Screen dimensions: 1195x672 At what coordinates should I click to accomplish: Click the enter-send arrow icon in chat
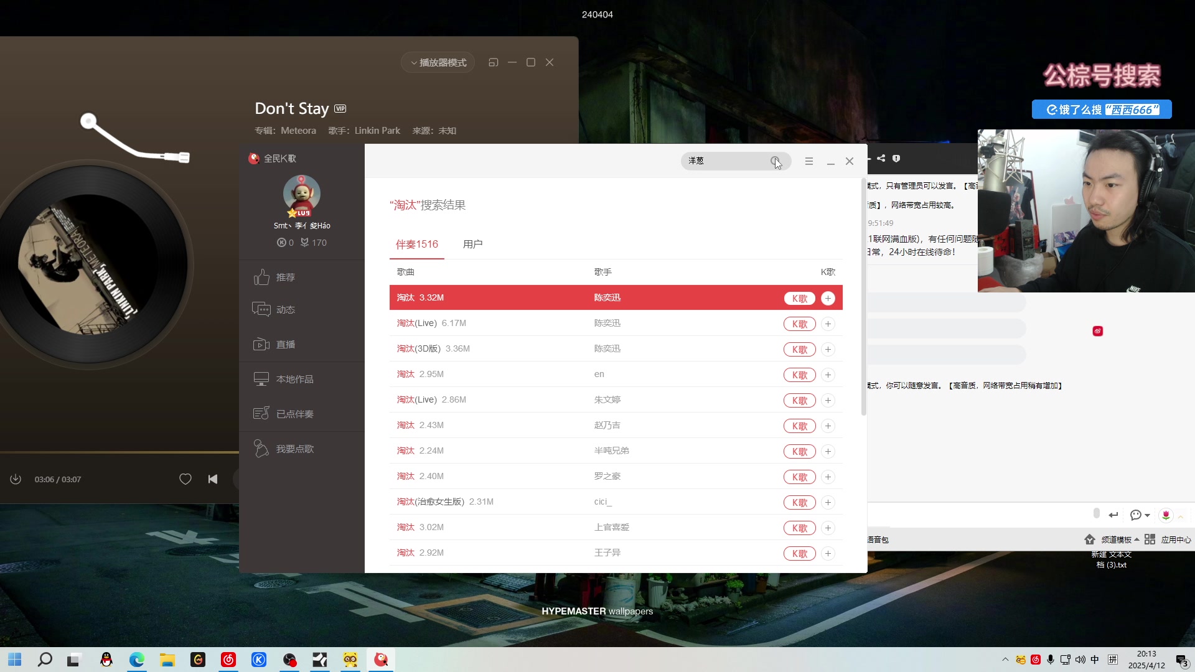pyautogui.click(x=1113, y=515)
